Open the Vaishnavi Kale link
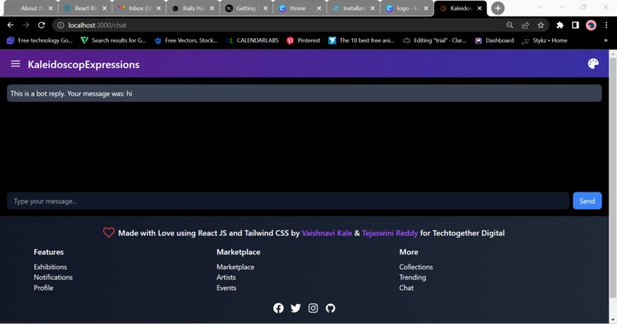617x324 pixels. (x=327, y=233)
